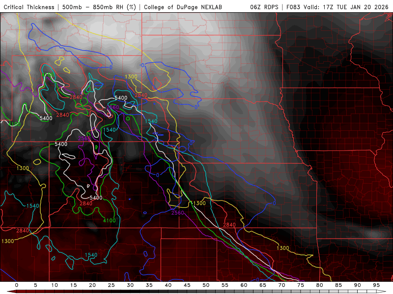This screenshot has width=393, height=294.
Task: Click the 'Critical Thickness' title text
Action: coord(29,7)
